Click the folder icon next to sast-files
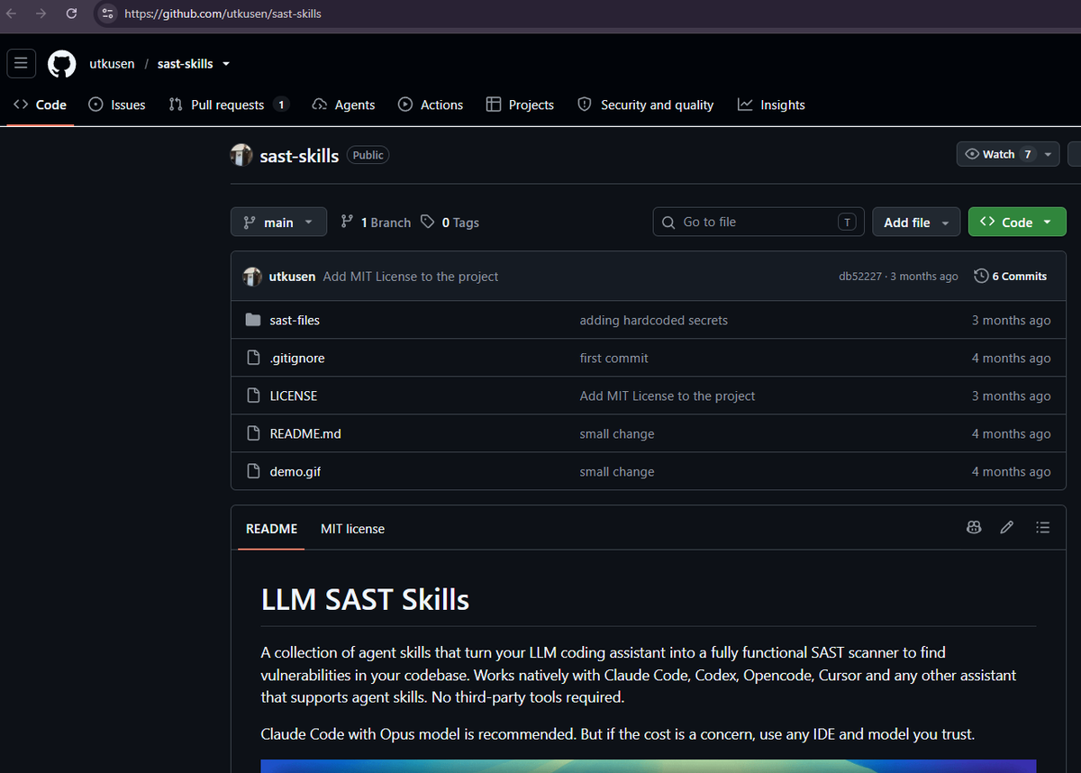 coord(253,320)
